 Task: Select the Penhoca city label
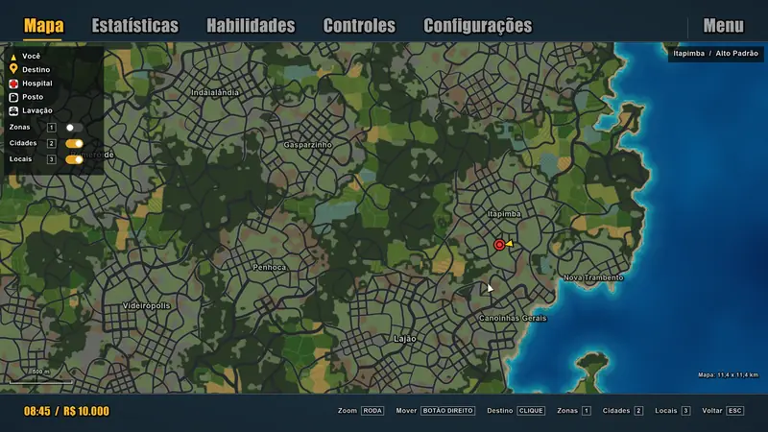click(270, 268)
